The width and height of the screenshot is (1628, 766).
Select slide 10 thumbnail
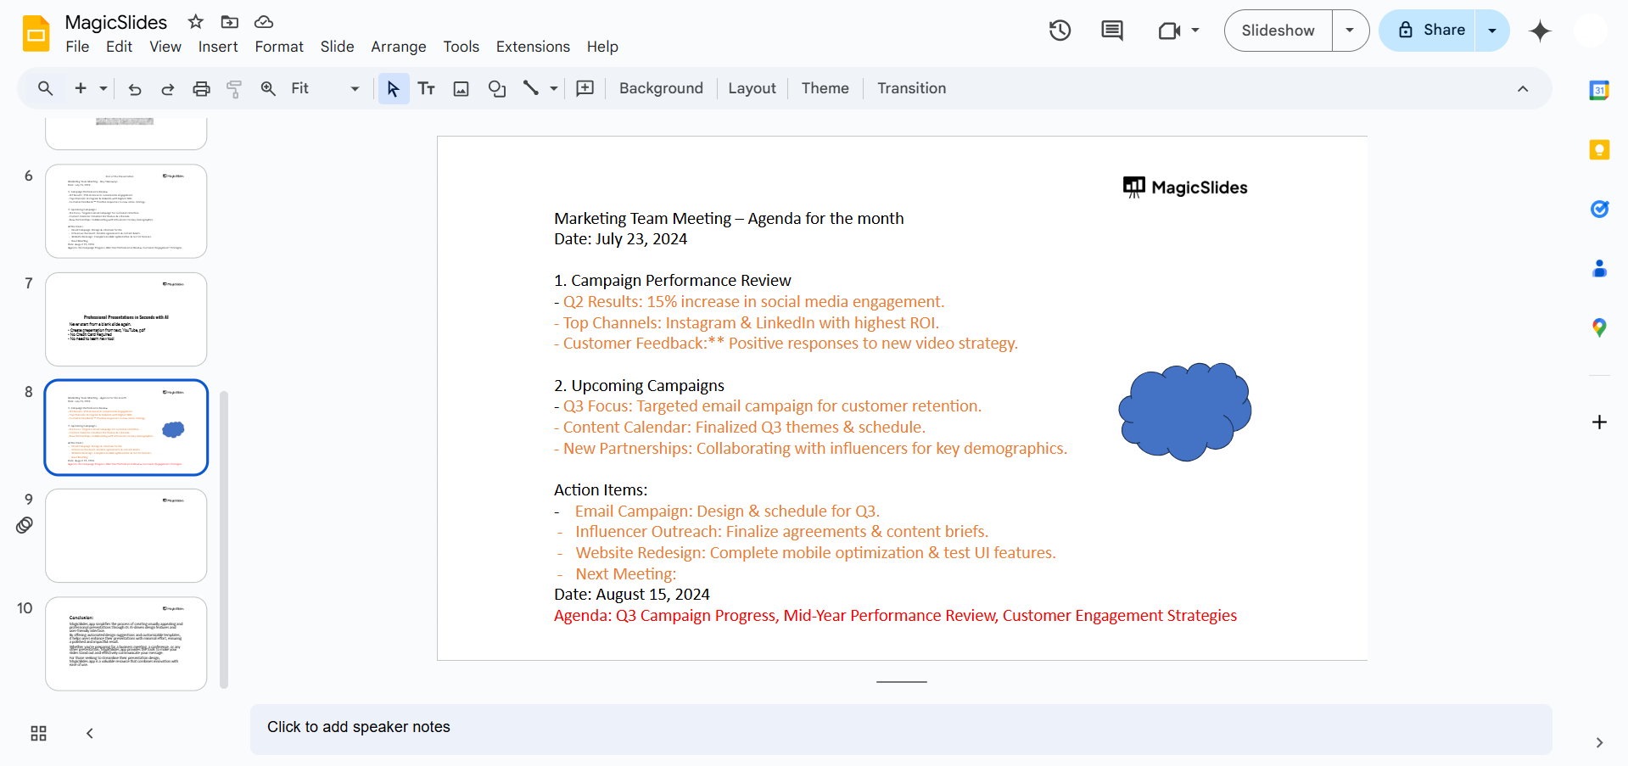126,643
